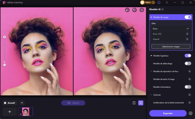Open the pink portrait thumbnail
This screenshot has width=195, height=119.
[x=26, y=112]
